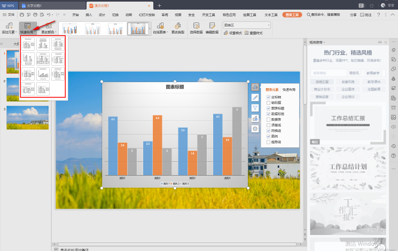
Task: Click the chart settings gear icon
Action: (x=255, y=129)
